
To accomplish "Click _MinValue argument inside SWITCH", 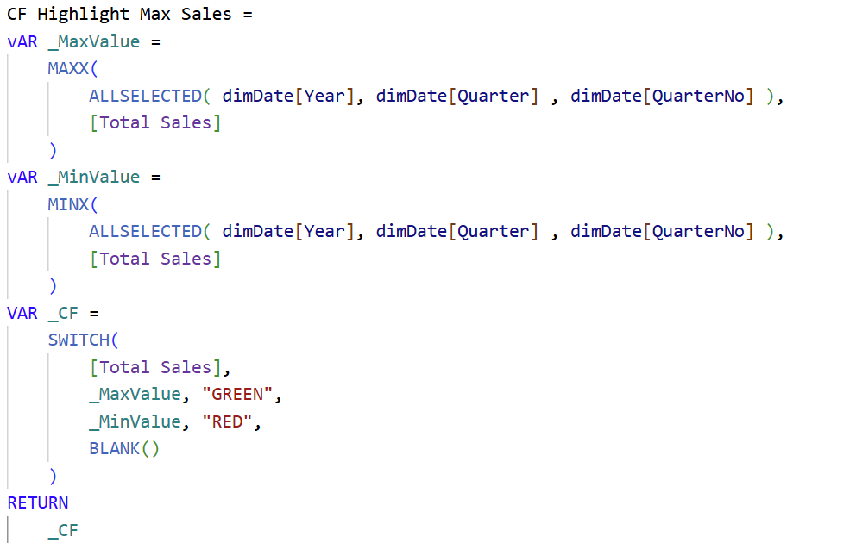I will (135, 421).
